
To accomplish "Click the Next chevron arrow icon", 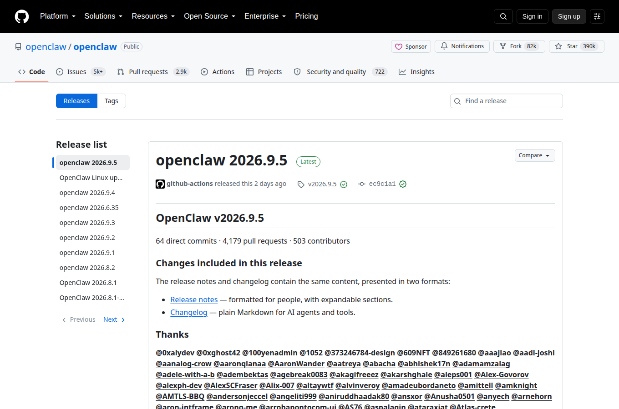I will [123, 320].
